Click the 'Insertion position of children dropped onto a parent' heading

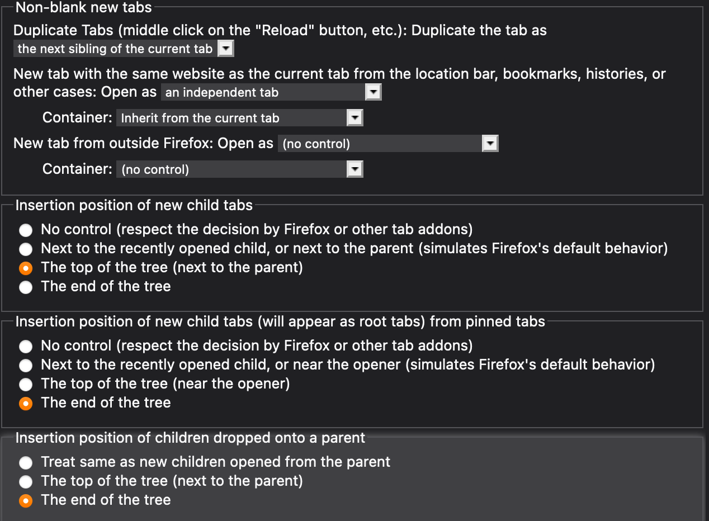190,438
